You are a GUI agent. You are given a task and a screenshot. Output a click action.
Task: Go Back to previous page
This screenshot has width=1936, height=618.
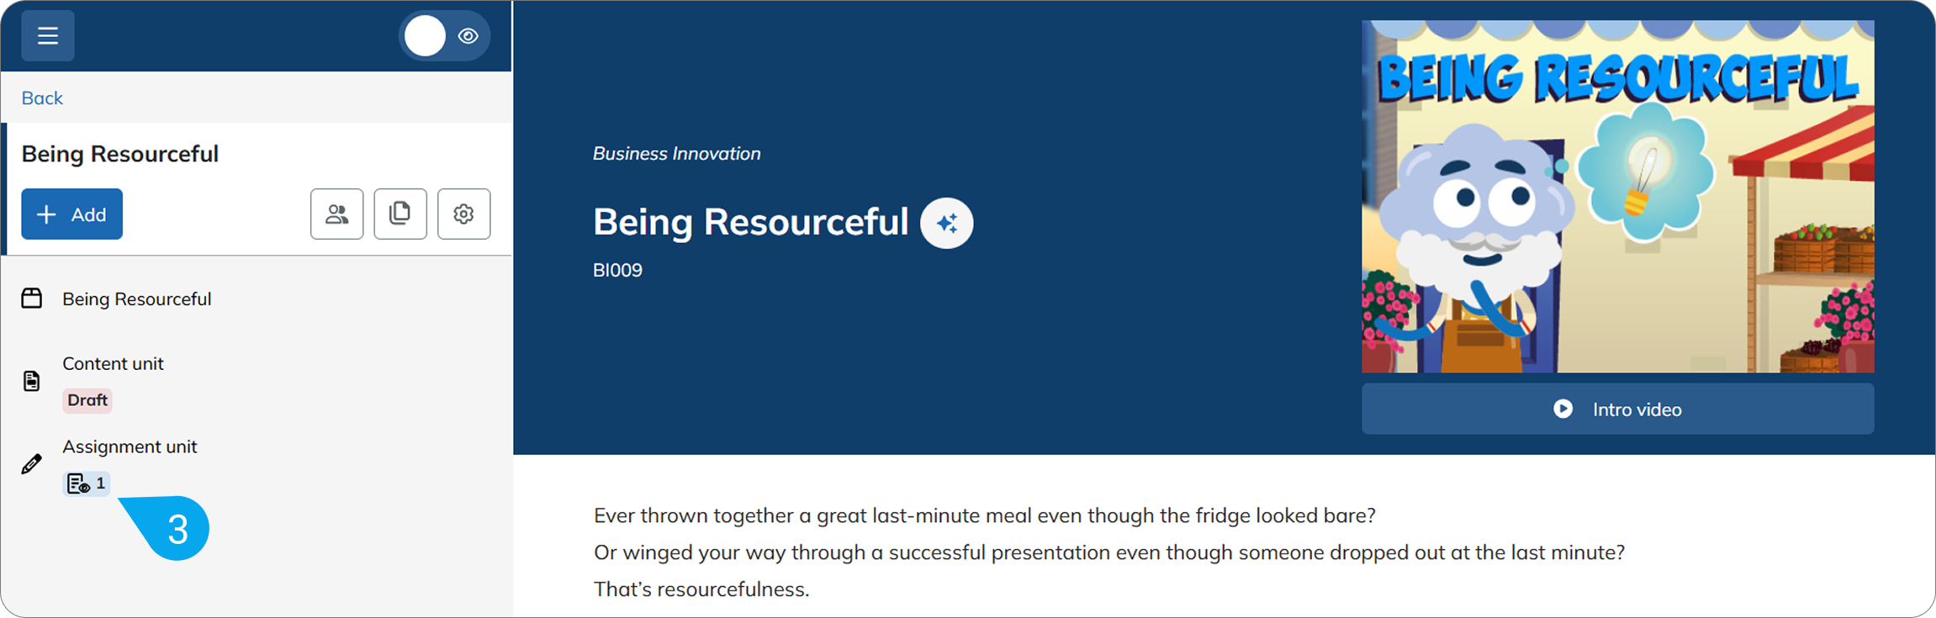[42, 98]
